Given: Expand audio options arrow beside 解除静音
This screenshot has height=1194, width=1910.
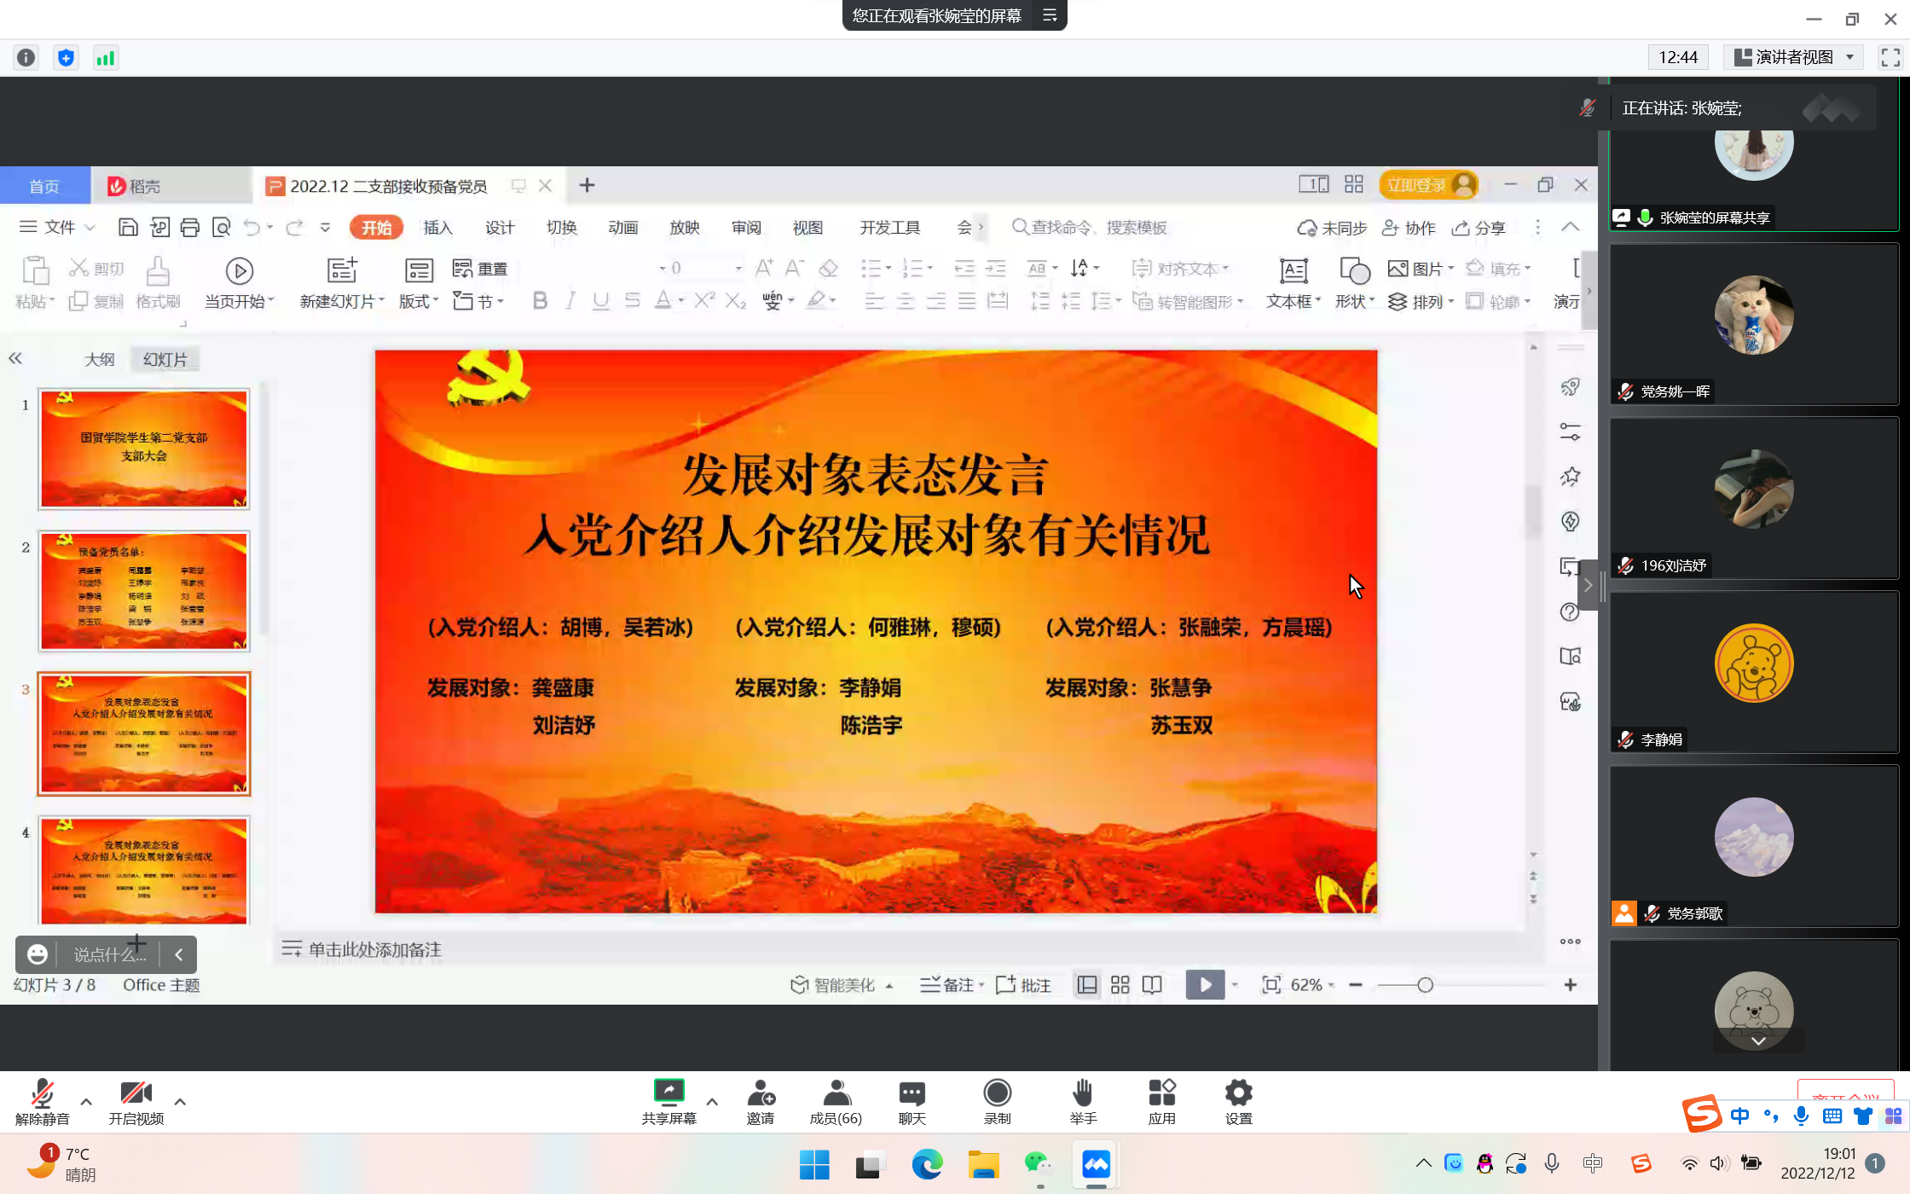Looking at the screenshot, I should tap(86, 1101).
